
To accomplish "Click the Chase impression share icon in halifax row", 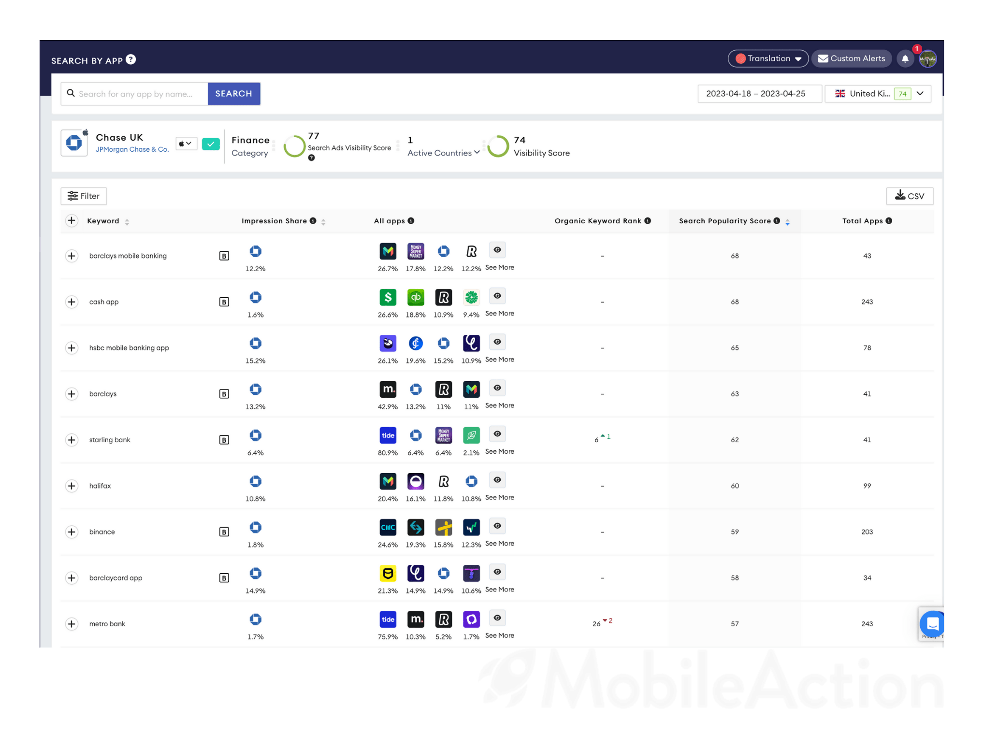I will coord(255,481).
